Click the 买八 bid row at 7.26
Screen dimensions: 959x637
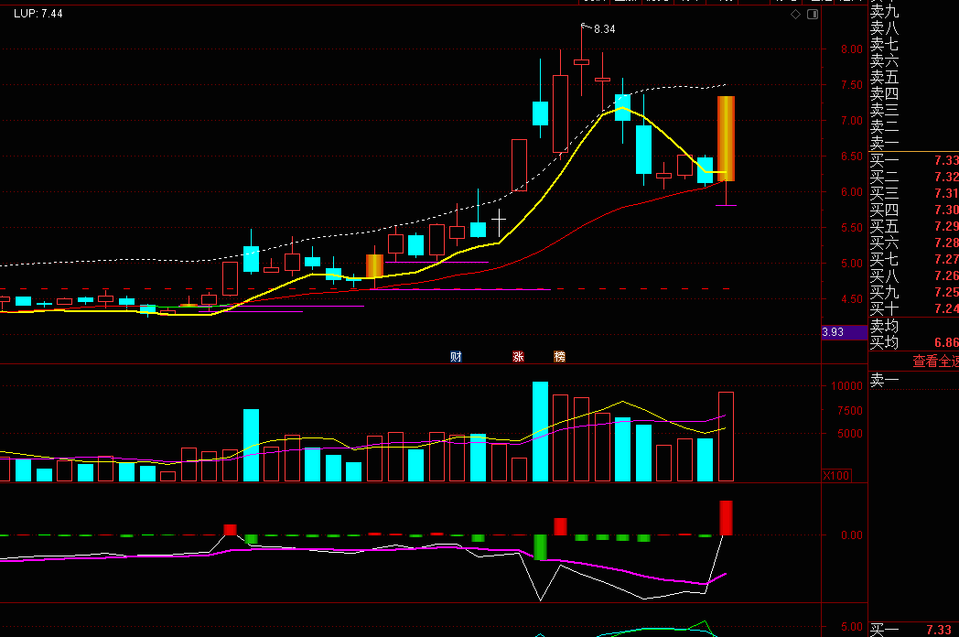point(914,276)
